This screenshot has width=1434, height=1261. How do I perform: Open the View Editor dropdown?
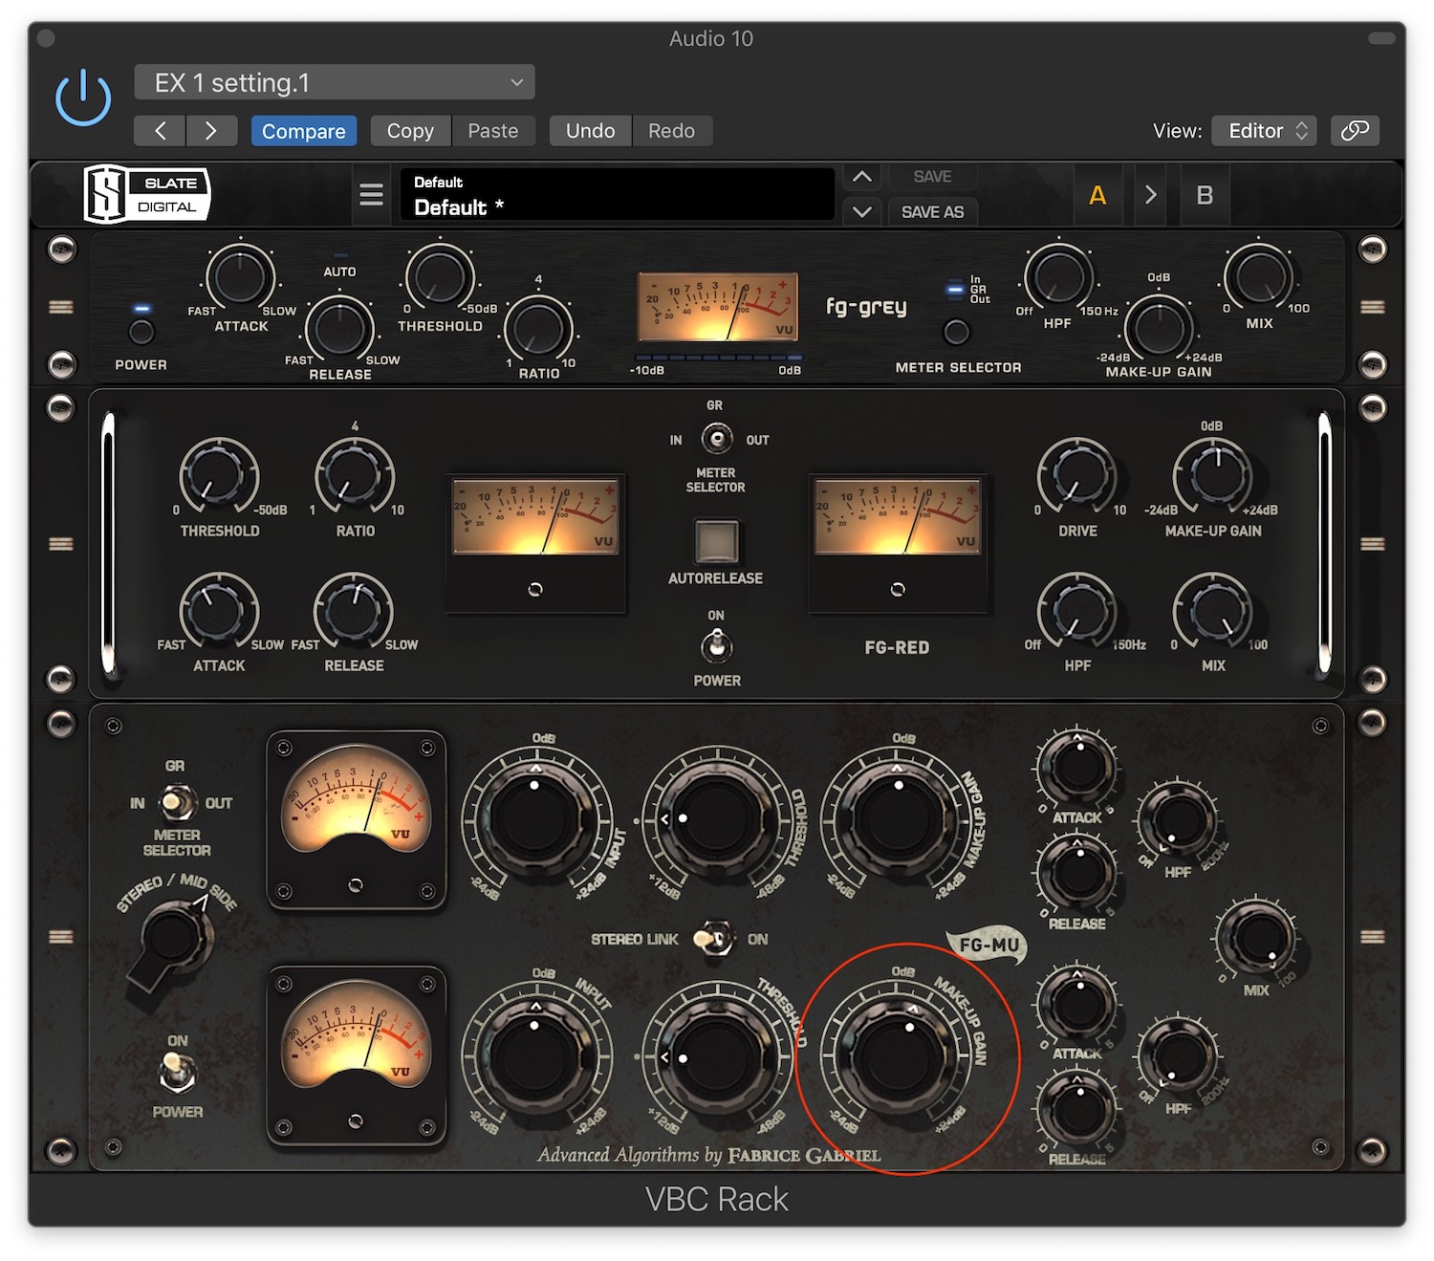(x=1264, y=131)
